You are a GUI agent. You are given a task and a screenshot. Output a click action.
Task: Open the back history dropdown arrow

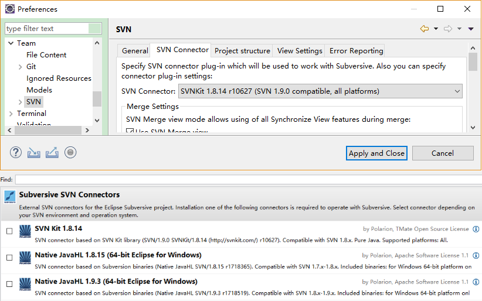point(436,29)
